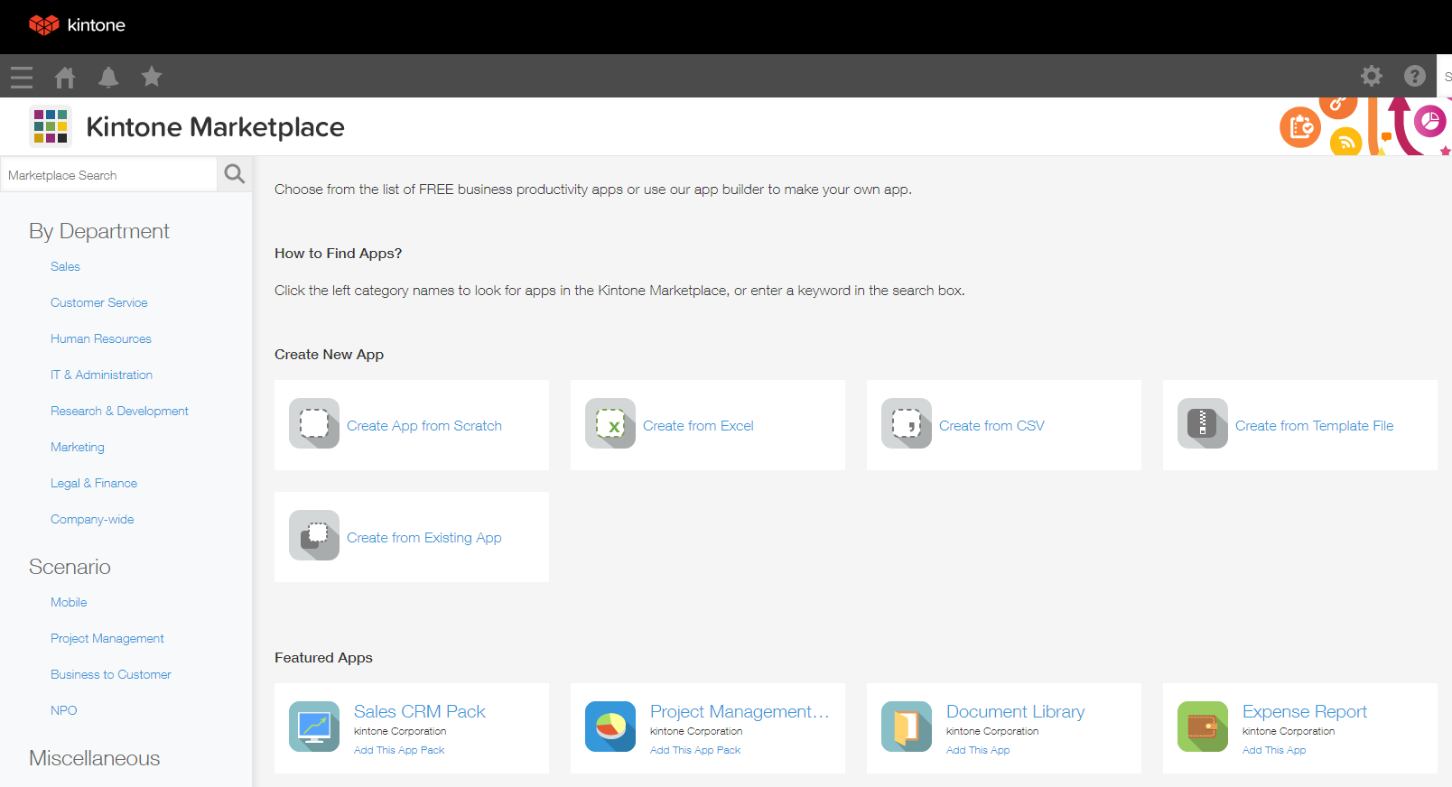Click the Scenario heading
The height and width of the screenshot is (787, 1452).
[x=70, y=568]
